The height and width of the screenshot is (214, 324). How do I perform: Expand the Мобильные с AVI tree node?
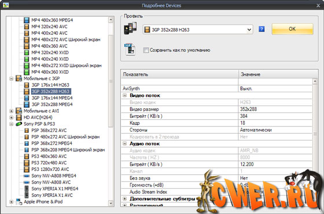tap(12, 111)
